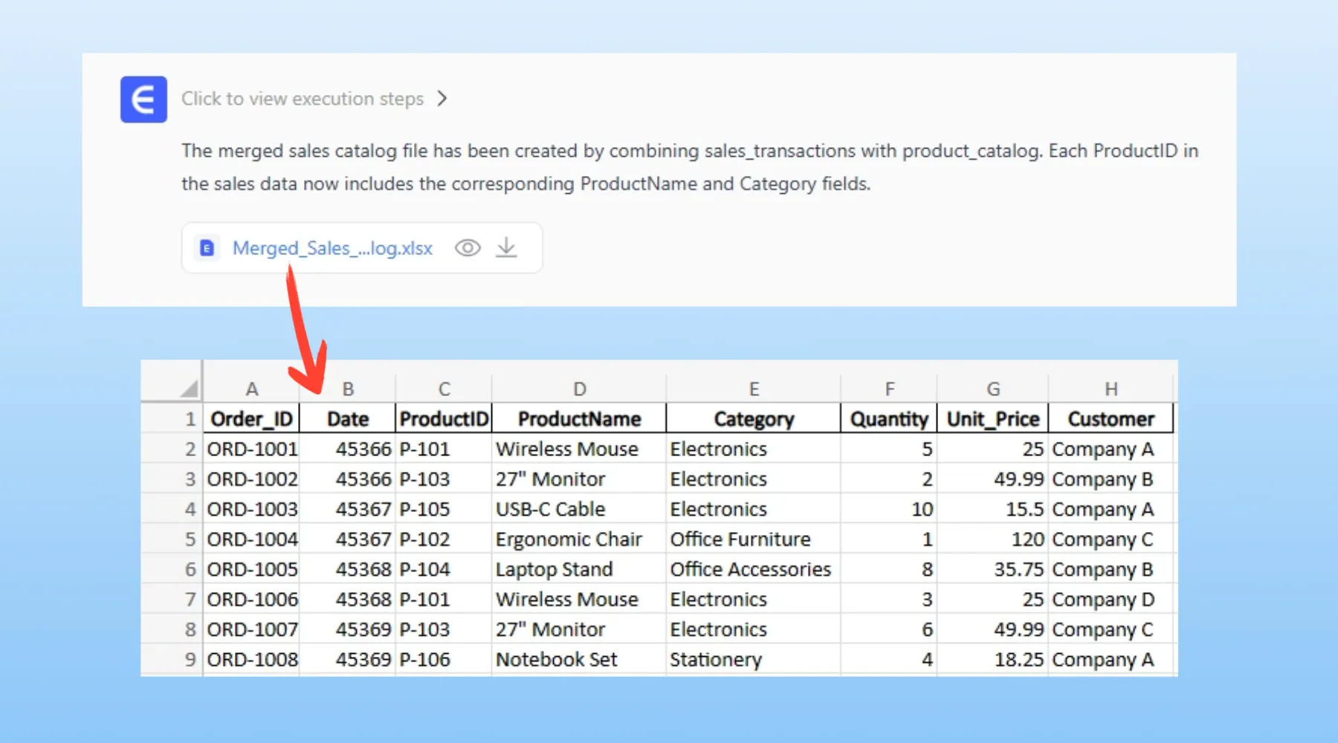
Task: Open the Merged_Sales_...log.xlsx file link
Action: (x=332, y=248)
